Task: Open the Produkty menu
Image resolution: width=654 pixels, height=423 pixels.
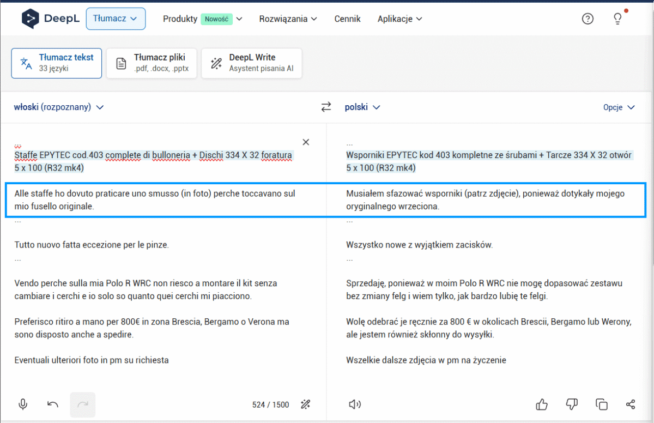Action: (x=203, y=19)
